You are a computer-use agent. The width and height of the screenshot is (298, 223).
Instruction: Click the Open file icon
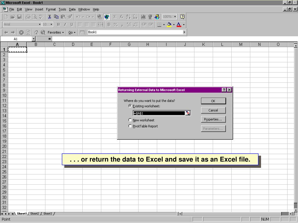(13, 17)
